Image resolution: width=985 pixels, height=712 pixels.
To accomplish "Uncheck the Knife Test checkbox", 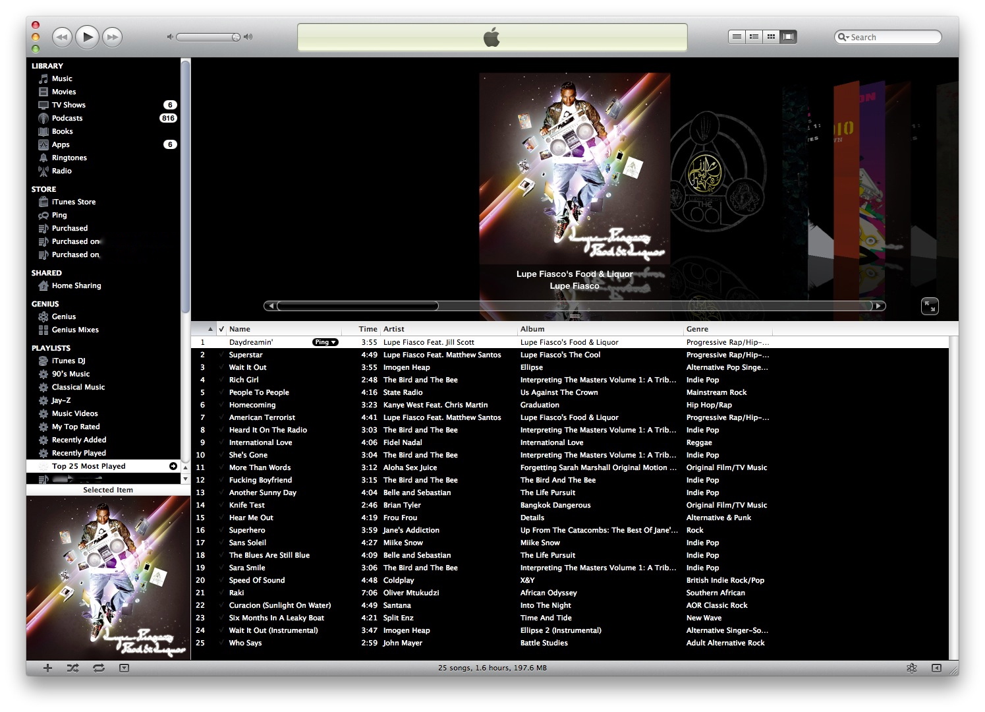I will click(x=221, y=505).
